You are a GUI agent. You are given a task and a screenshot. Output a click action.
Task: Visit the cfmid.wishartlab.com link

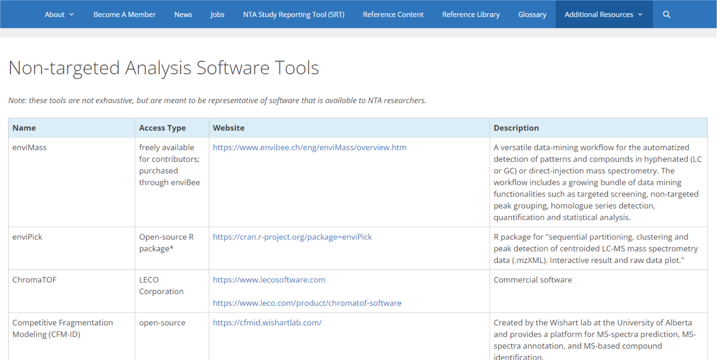tap(267, 322)
